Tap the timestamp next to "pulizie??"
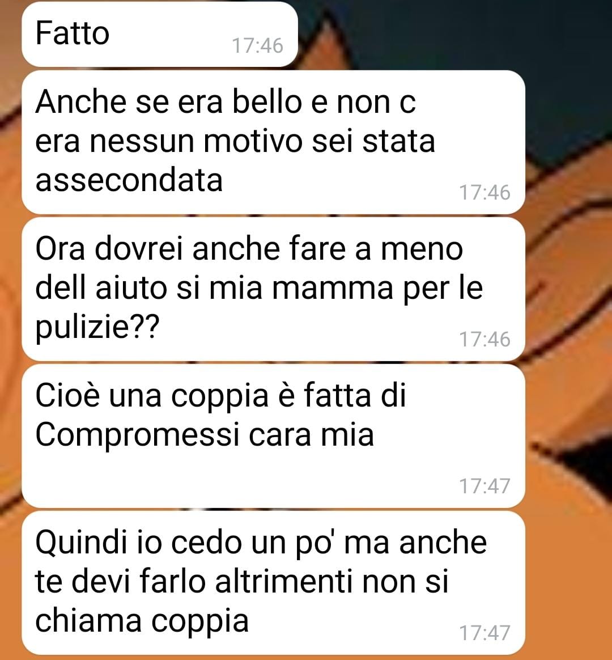The image size is (612, 660). pos(484,339)
